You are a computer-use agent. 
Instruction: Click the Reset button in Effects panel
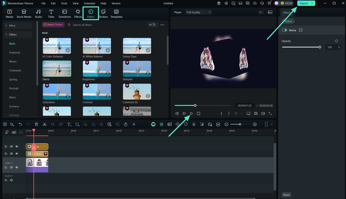click(286, 195)
